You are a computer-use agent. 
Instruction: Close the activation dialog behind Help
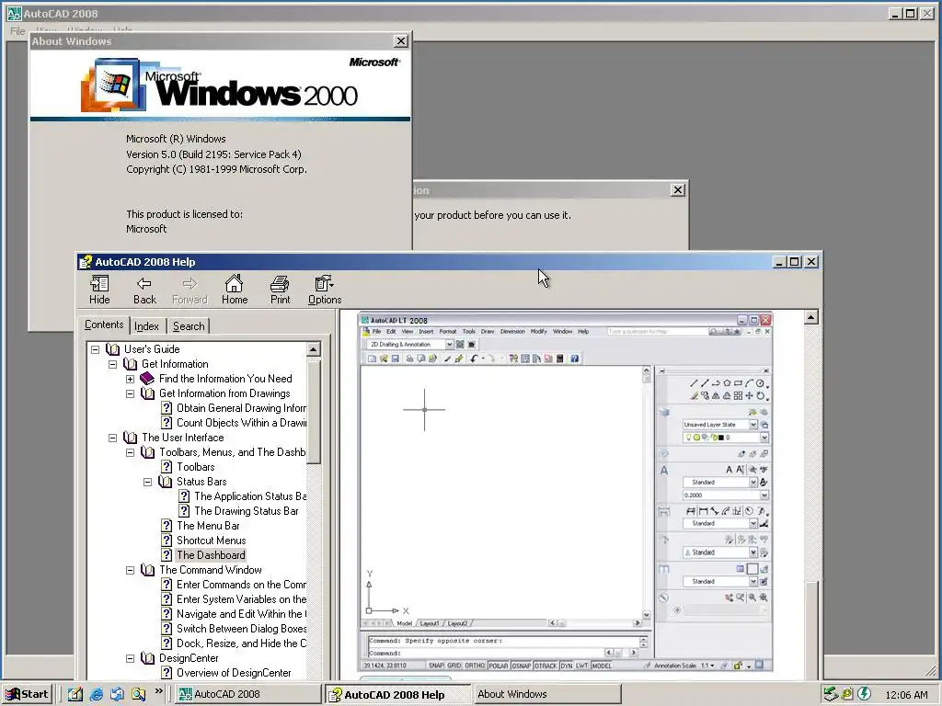(x=678, y=189)
